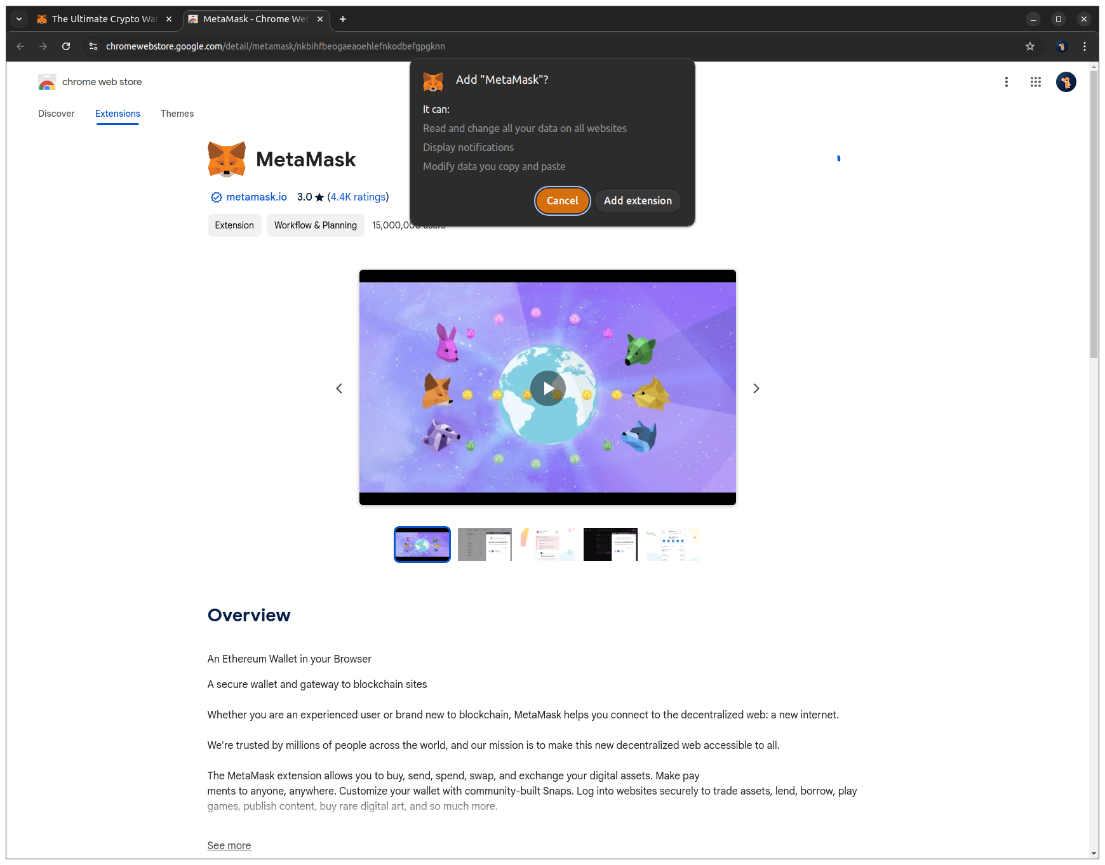Visit the metamask.io publisher link
The width and height of the screenshot is (1105, 865).
tap(257, 197)
